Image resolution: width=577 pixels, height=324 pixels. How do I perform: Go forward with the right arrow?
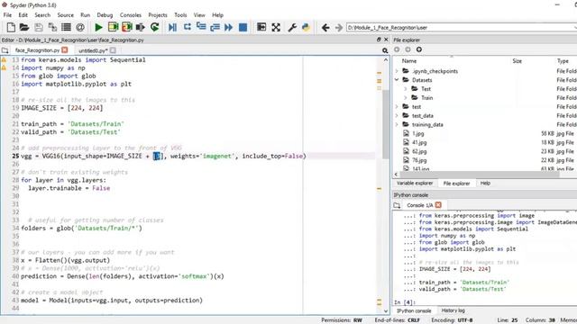point(339,28)
